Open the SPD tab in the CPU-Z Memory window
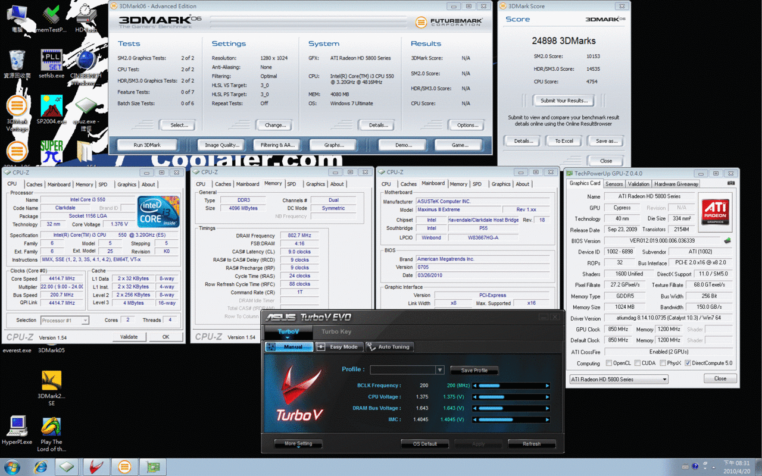Screen dimensions: 762x476 (x=292, y=184)
